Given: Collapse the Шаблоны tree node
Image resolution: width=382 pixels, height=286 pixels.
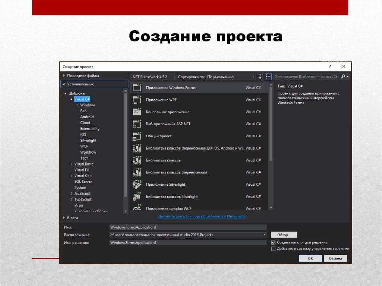Looking at the screenshot, I should tap(65, 93).
